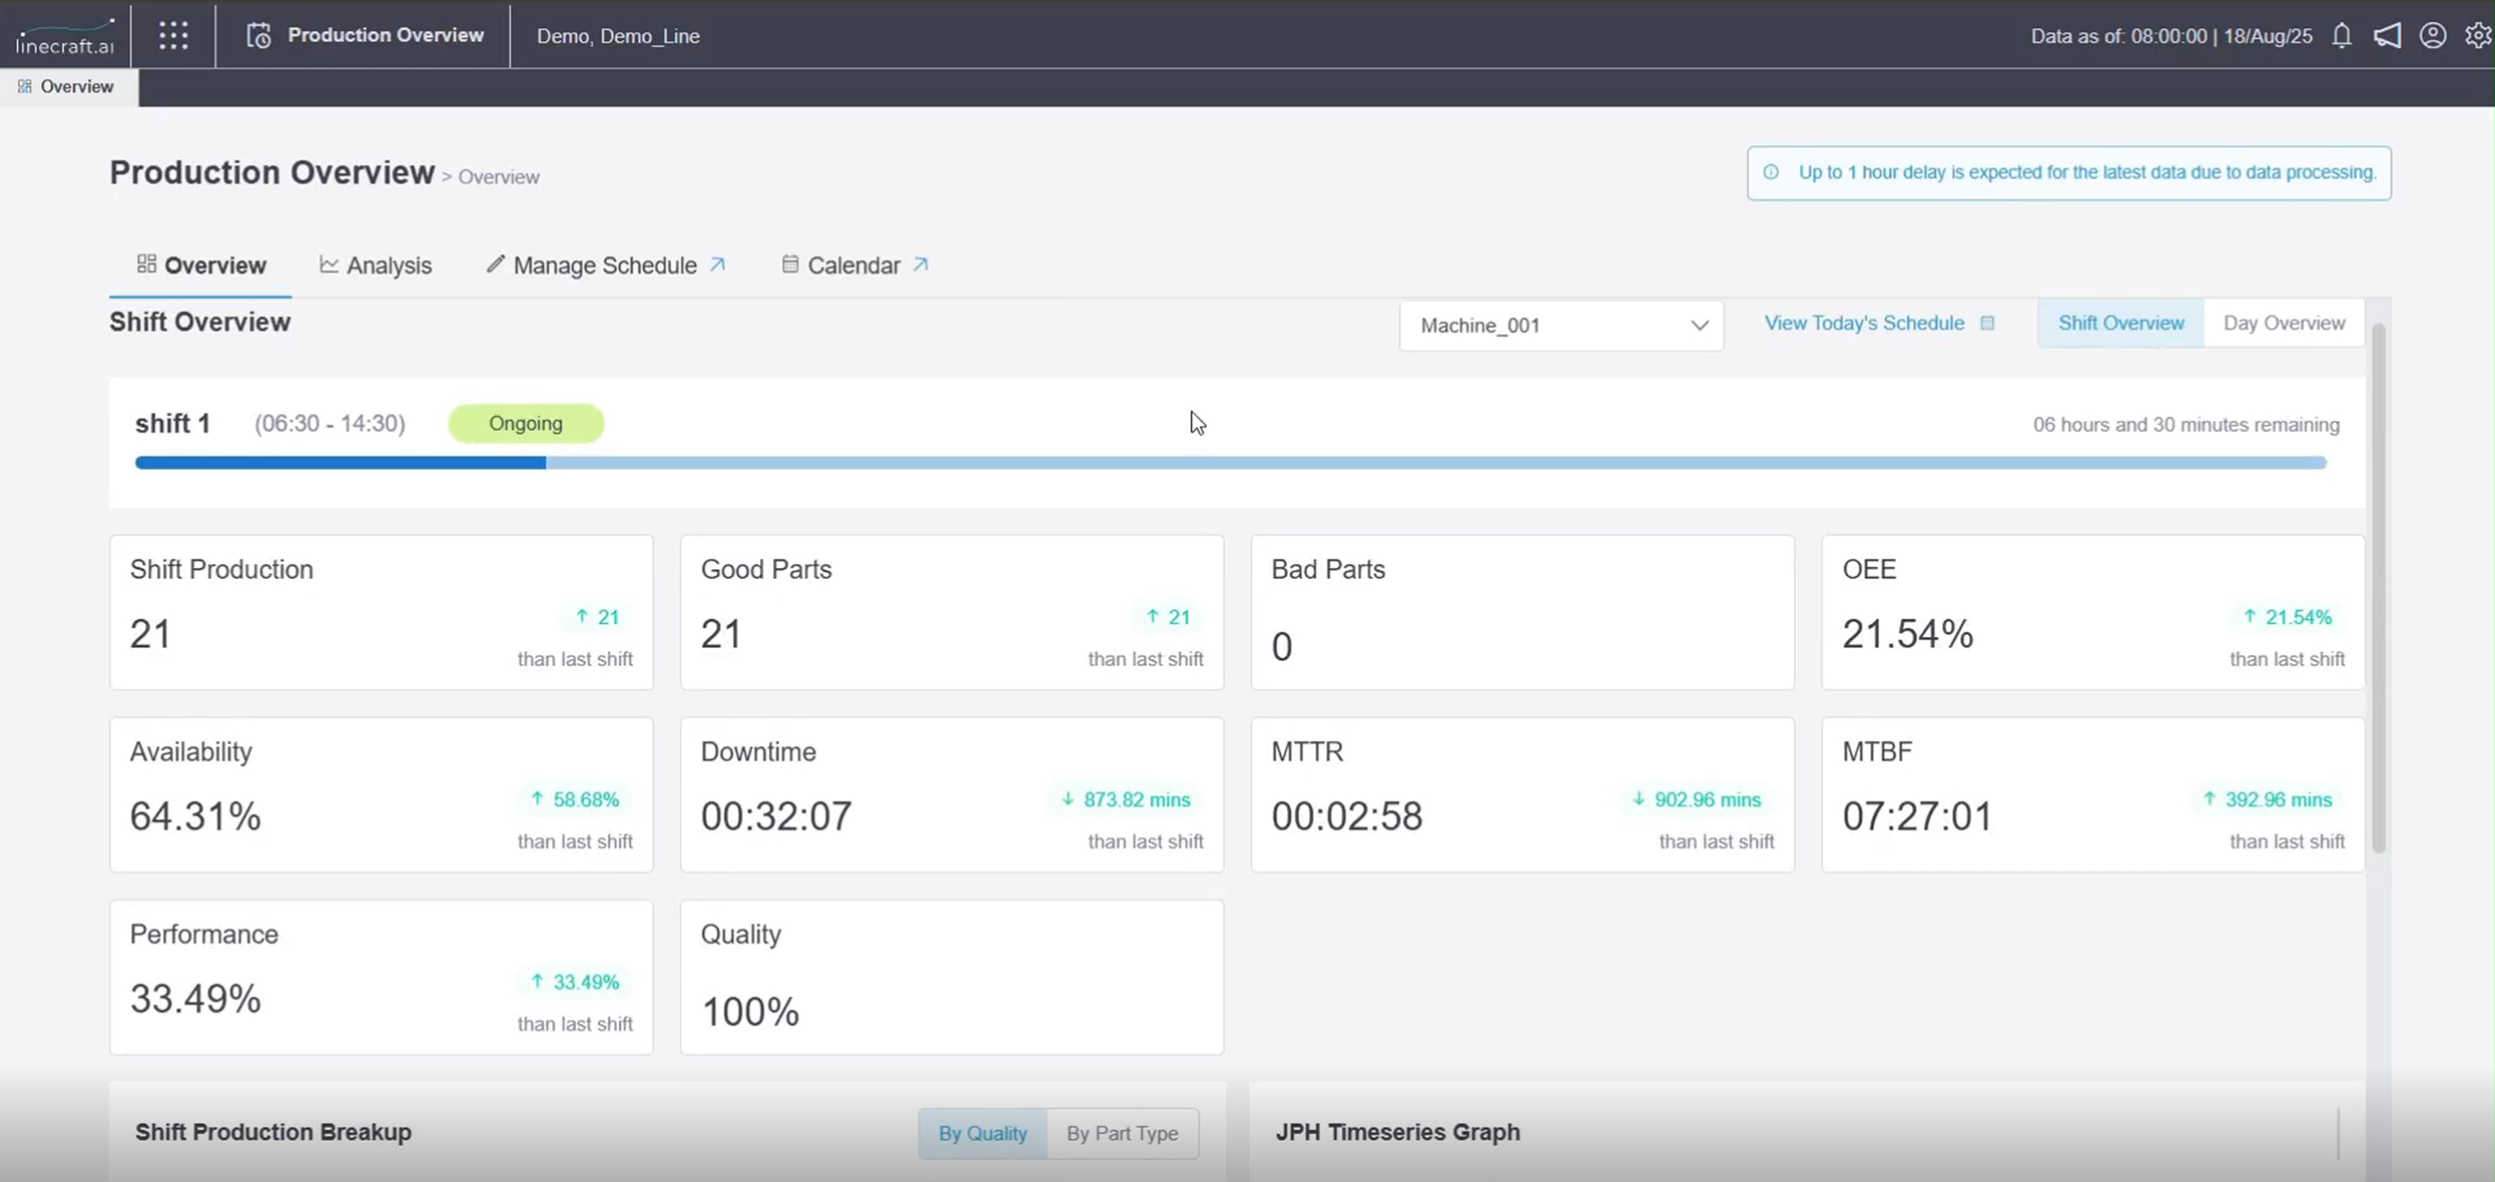Click the MTTR value 00:02:58
2495x1182 pixels.
coord(1346,817)
